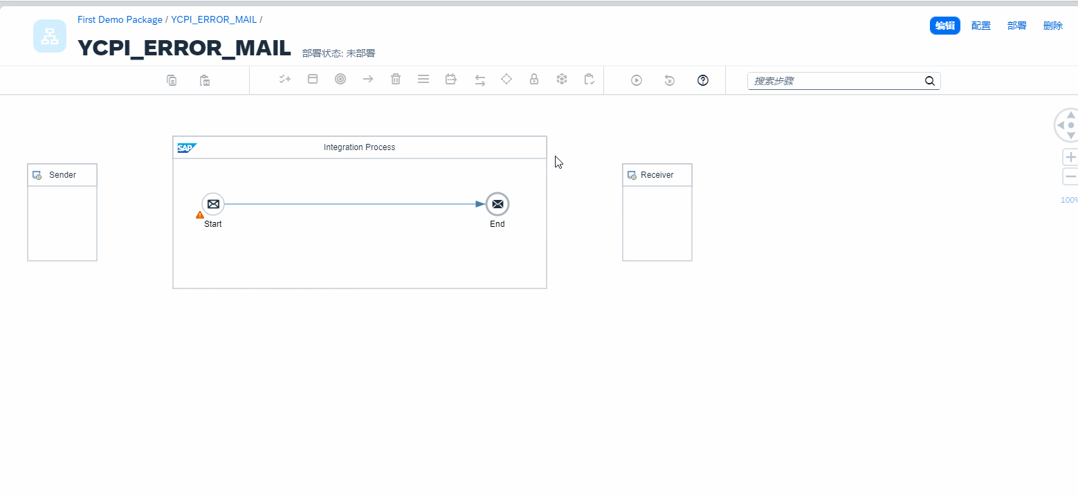Pick the connector arrow tool
This screenshot has width=1078, height=496.
pyautogui.click(x=367, y=80)
